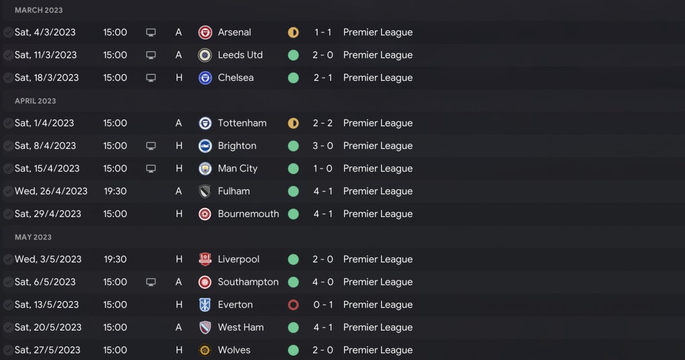
Task: Open the Man City crest icon
Action: coord(205,168)
